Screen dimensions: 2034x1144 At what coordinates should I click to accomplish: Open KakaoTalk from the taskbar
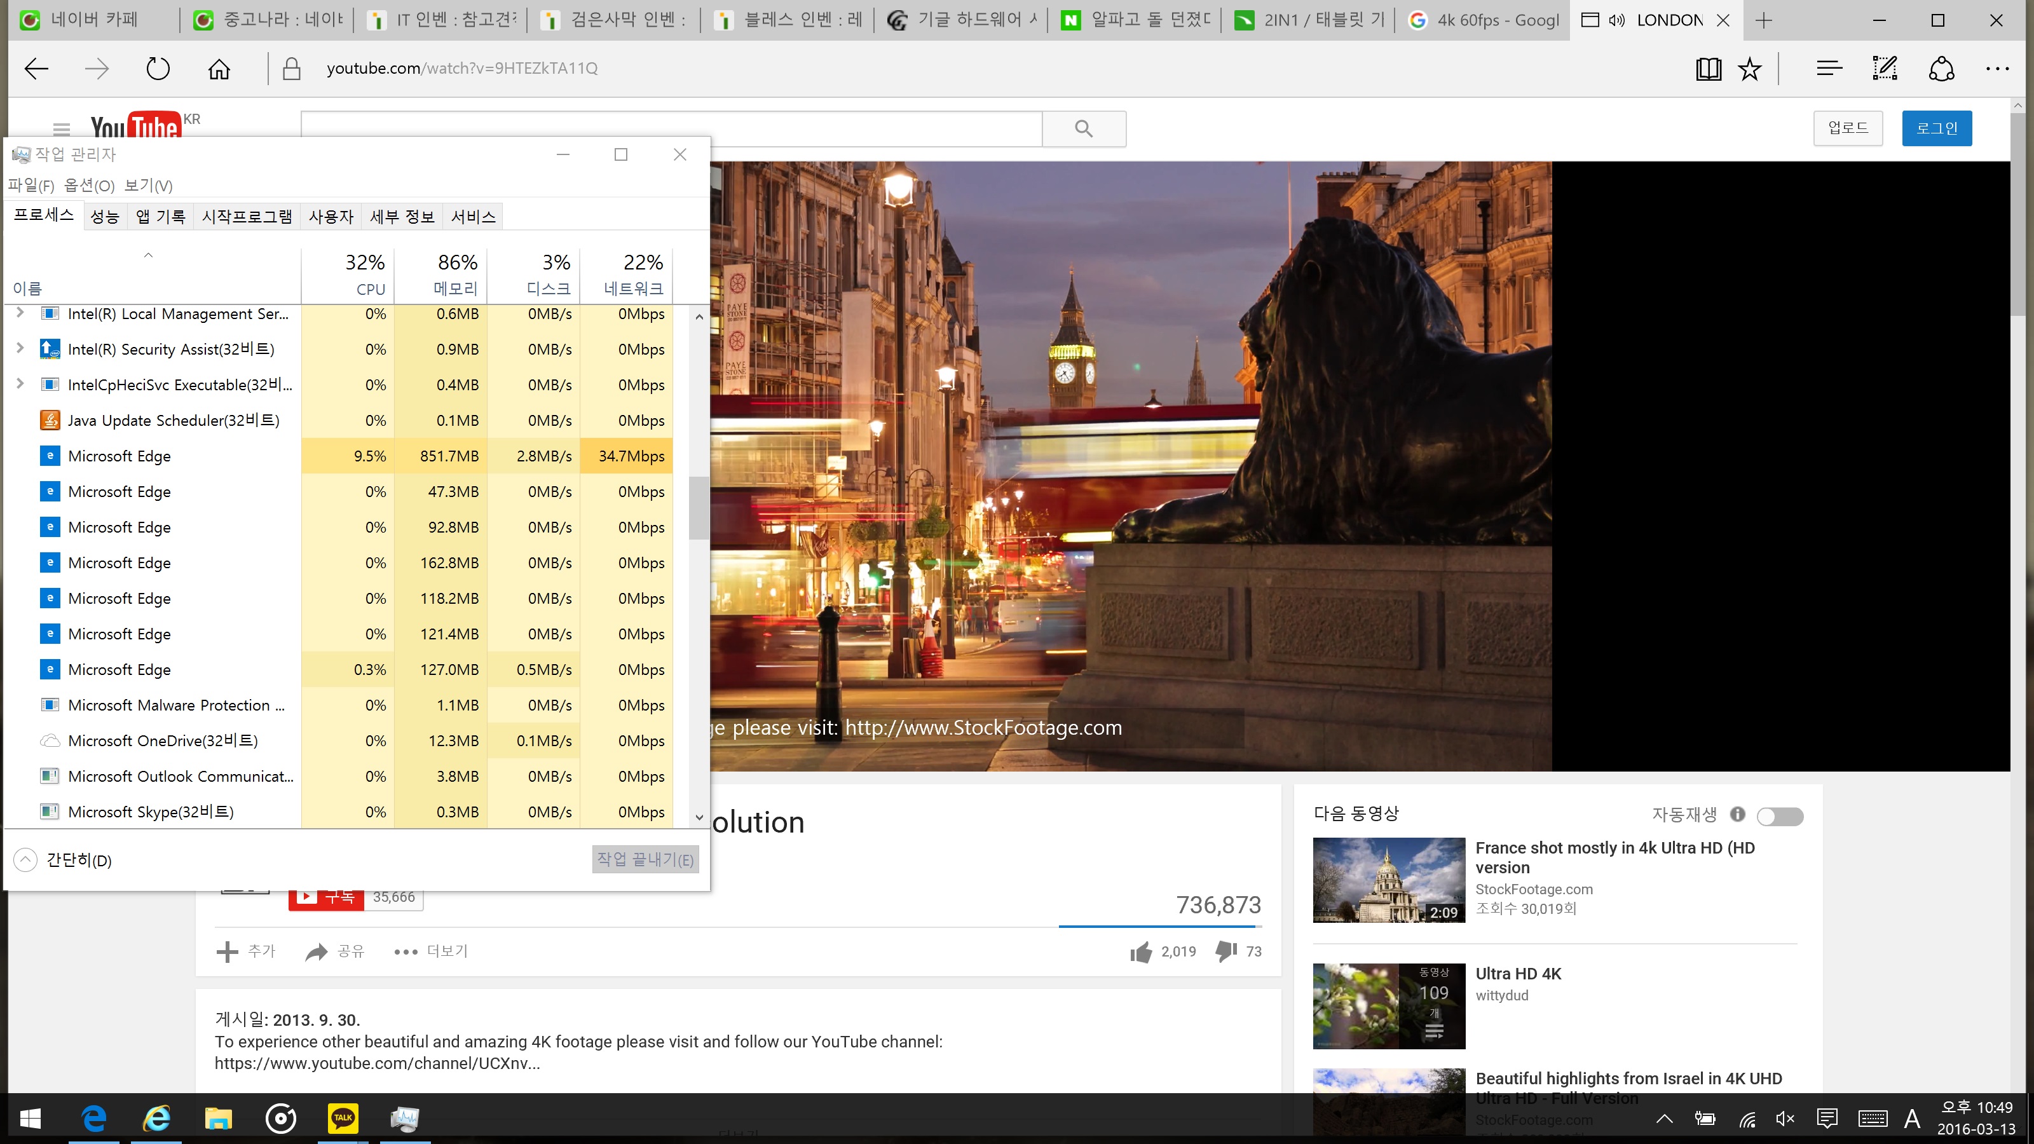(343, 1118)
